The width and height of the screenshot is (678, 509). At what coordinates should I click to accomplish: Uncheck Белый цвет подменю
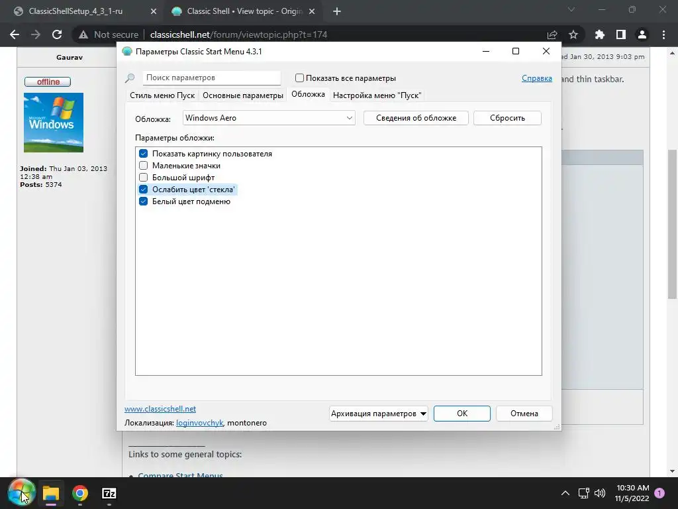(144, 201)
